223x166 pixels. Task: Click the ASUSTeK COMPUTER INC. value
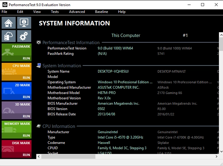pyautogui.click(x=118, y=87)
